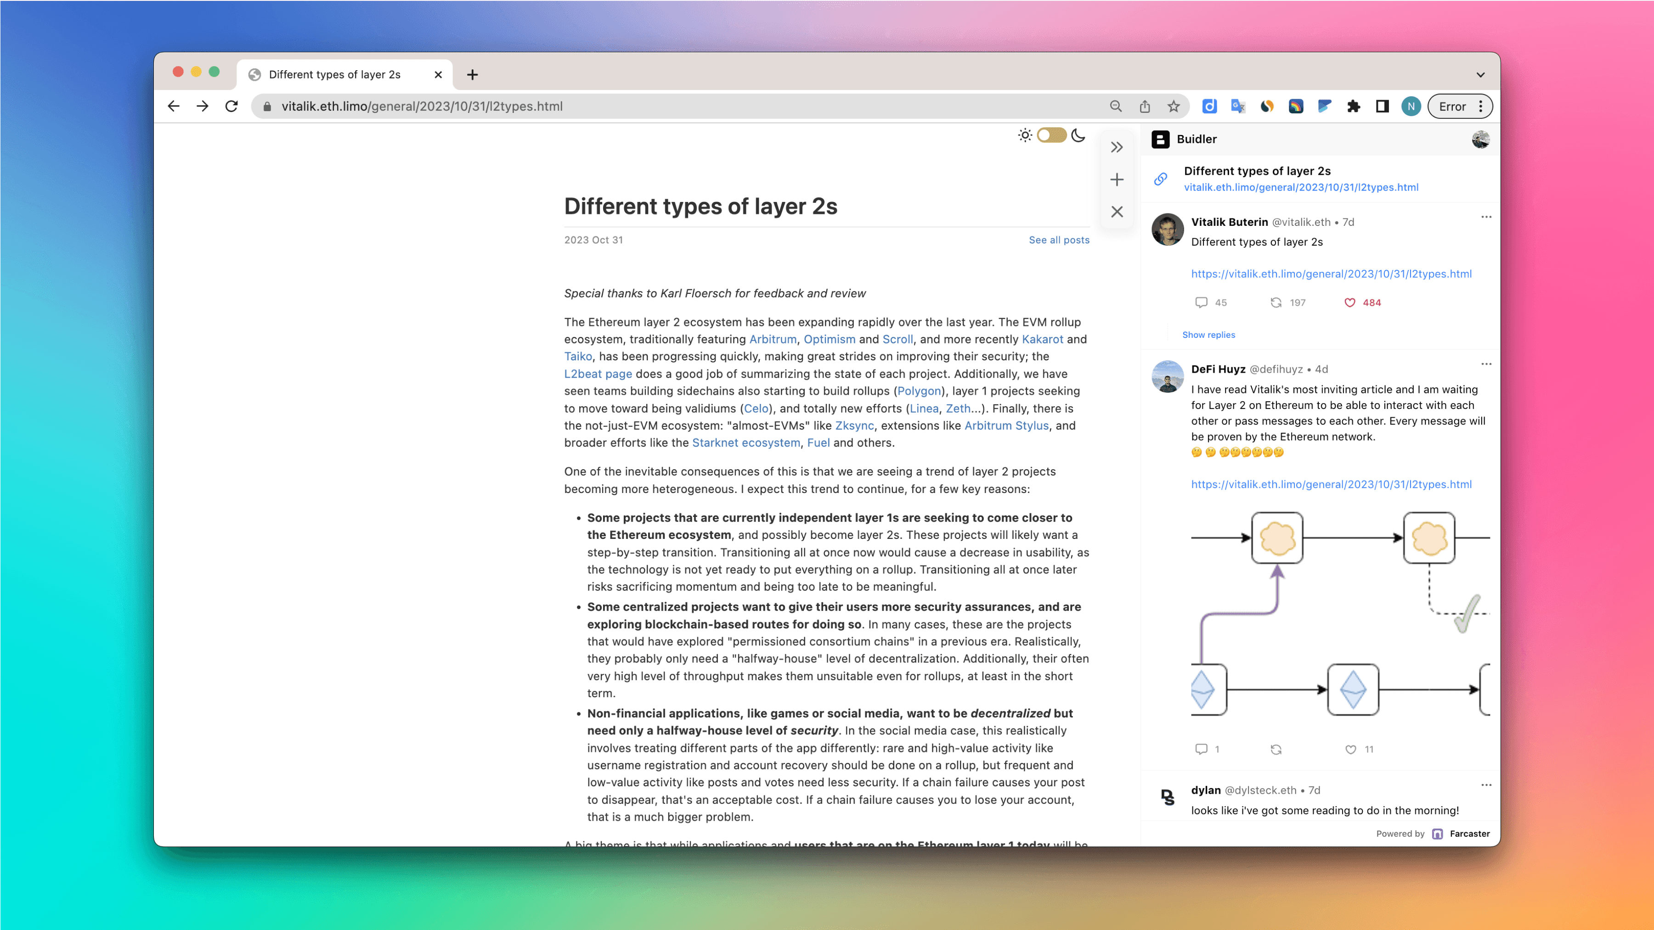The image size is (1654, 930).
Task: Go back to the previous page
Action: pyautogui.click(x=173, y=106)
